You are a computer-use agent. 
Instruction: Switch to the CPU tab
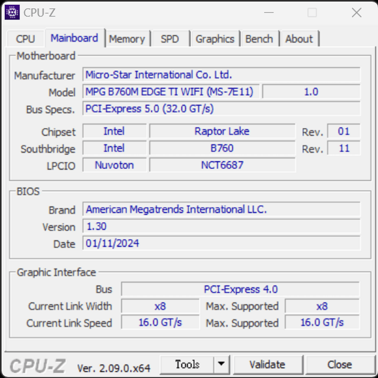point(25,39)
